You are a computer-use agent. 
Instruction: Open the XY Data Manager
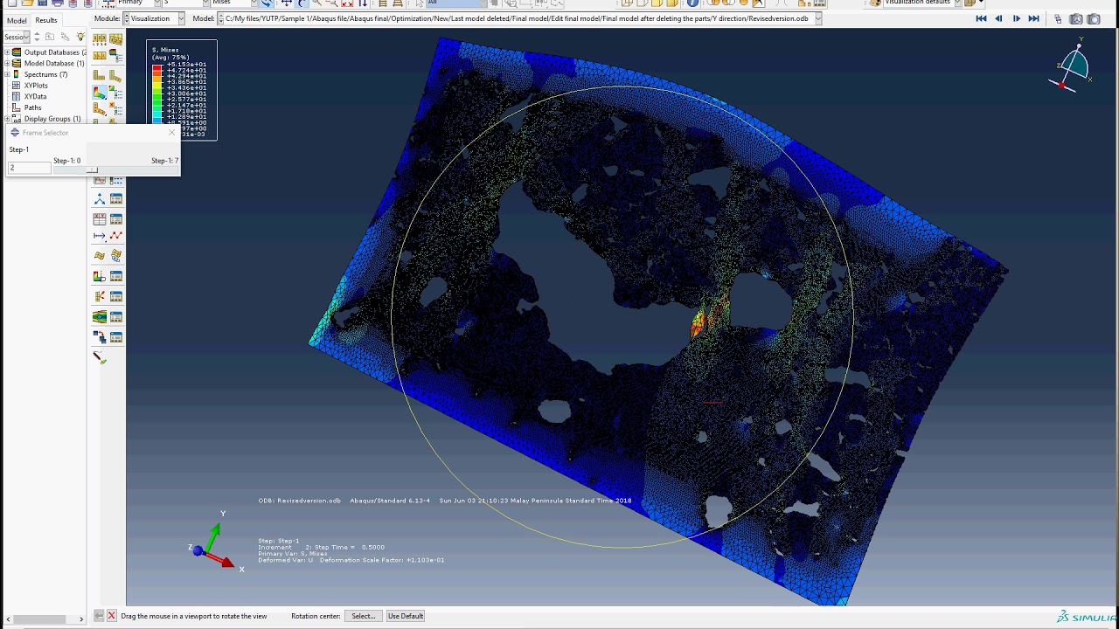(115, 218)
